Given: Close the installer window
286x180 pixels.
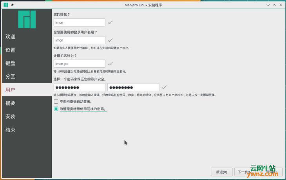Looking at the screenshot, I should [281, 5].
